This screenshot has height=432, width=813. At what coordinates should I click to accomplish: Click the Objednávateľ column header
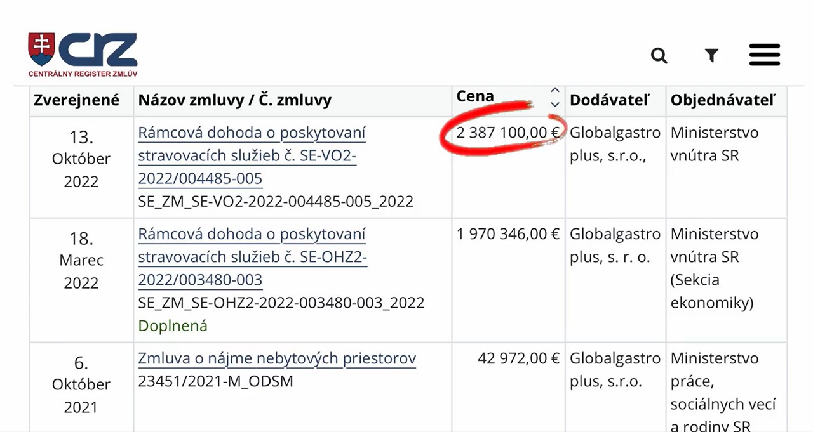pos(723,100)
